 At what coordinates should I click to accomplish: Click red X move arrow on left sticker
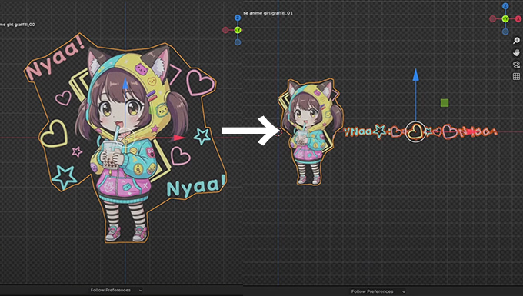pos(179,138)
